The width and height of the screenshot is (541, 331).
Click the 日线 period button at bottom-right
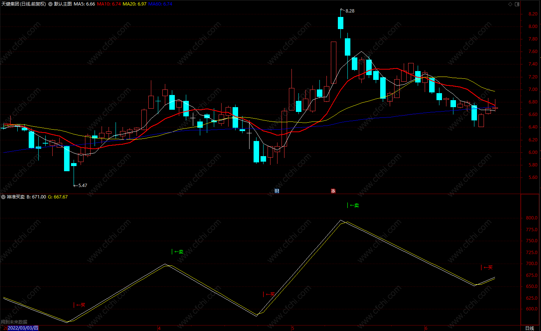coord(530,328)
